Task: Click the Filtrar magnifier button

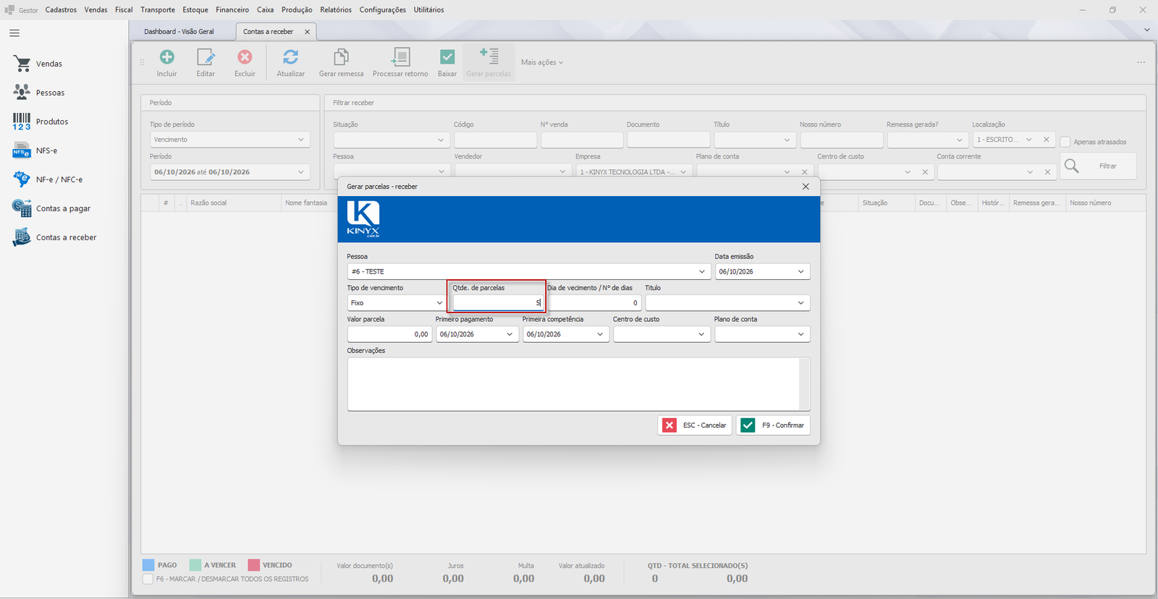Action: (1098, 166)
